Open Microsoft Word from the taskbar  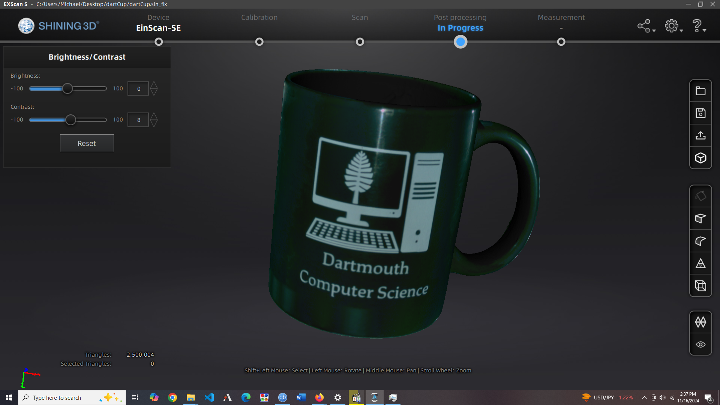pos(301,397)
